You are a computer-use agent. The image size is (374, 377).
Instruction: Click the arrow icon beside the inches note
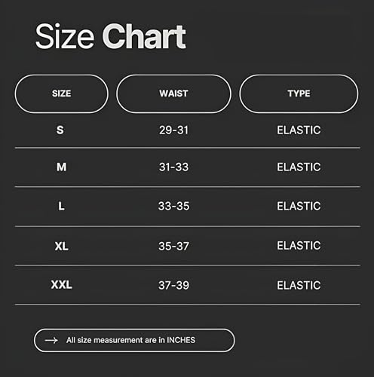coord(51,340)
